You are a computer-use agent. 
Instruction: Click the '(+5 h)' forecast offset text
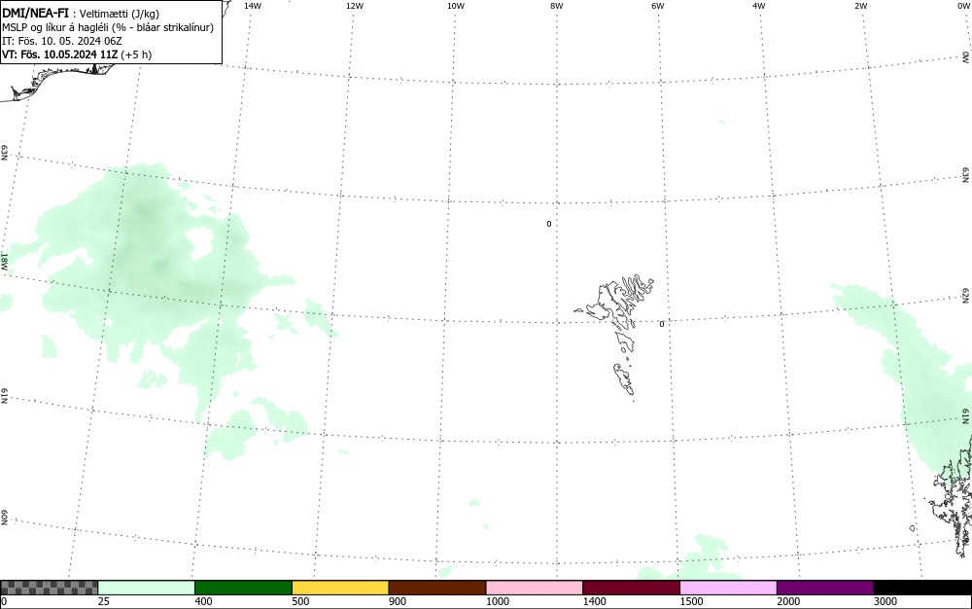click(136, 54)
